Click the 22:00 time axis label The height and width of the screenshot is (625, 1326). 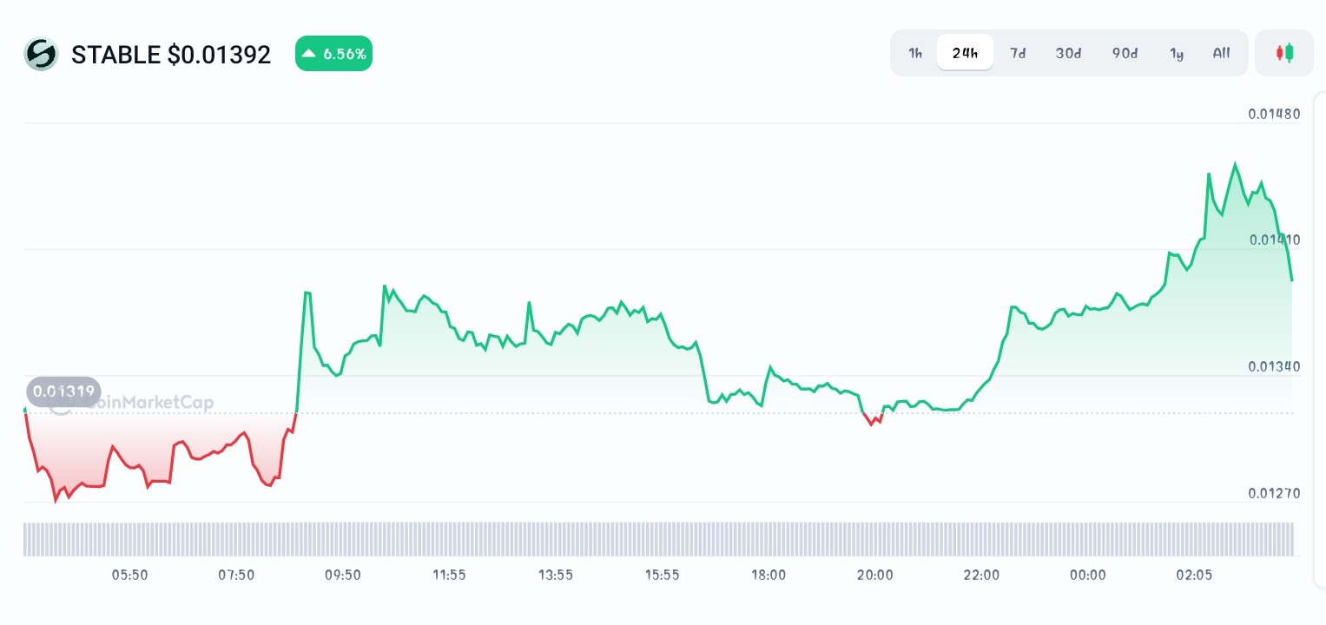click(981, 575)
